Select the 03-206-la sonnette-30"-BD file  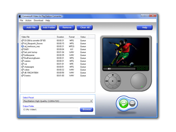tap(57, 40)
